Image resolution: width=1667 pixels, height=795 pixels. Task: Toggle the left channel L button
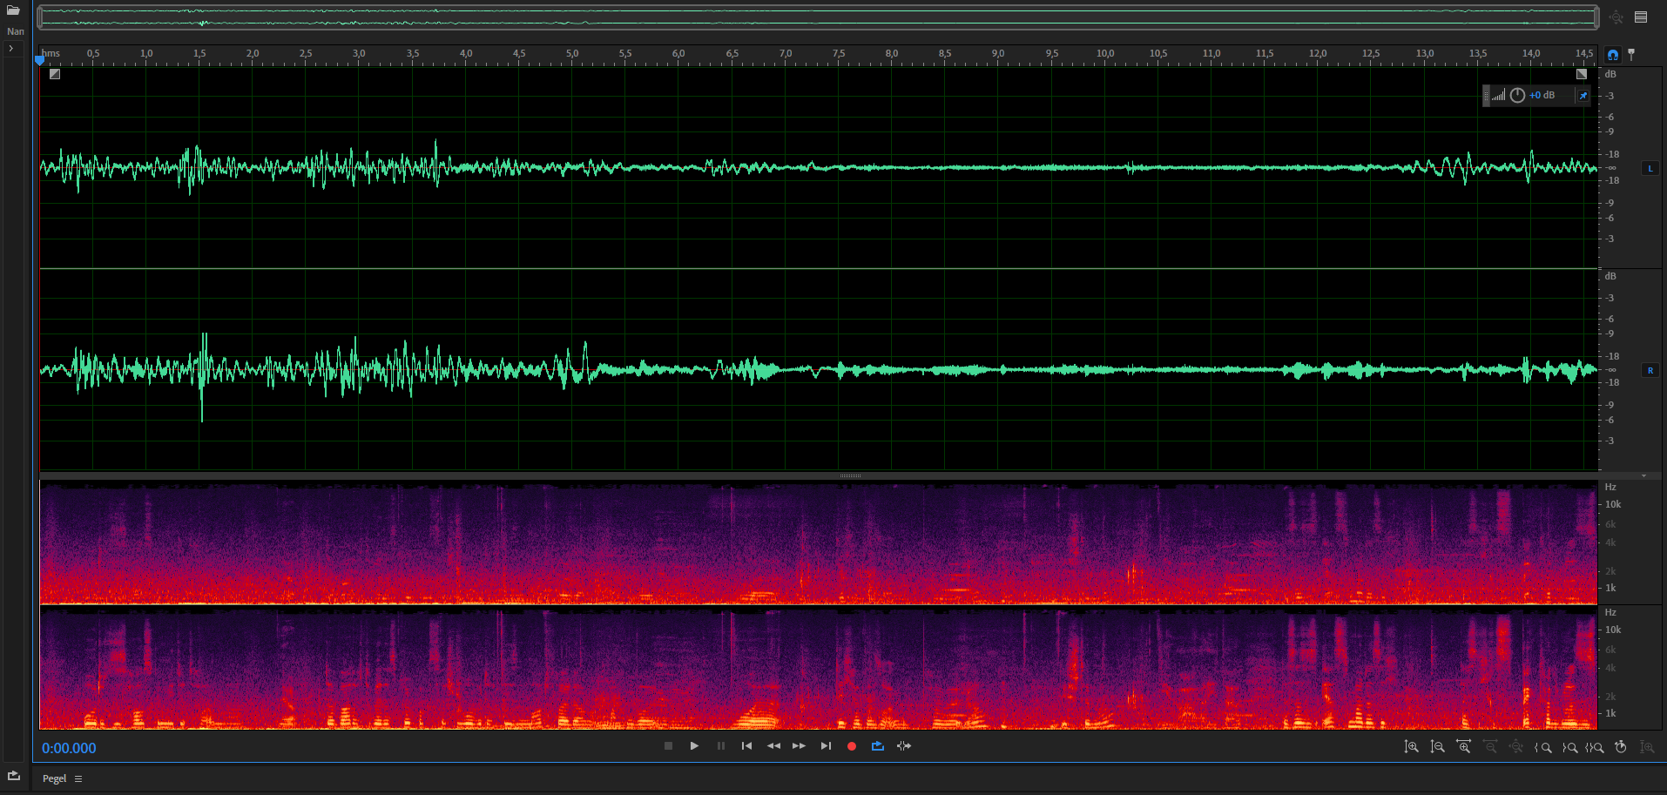coord(1650,168)
